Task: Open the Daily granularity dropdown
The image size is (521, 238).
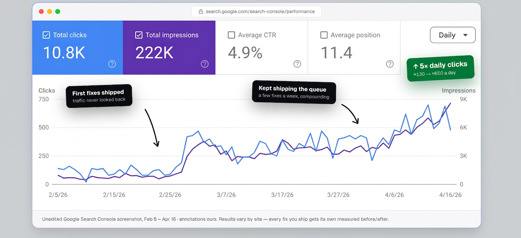Action: coord(452,35)
